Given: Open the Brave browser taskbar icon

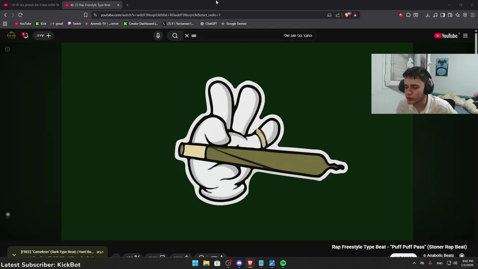Looking at the screenshot, I should click(x=250, y=263).
